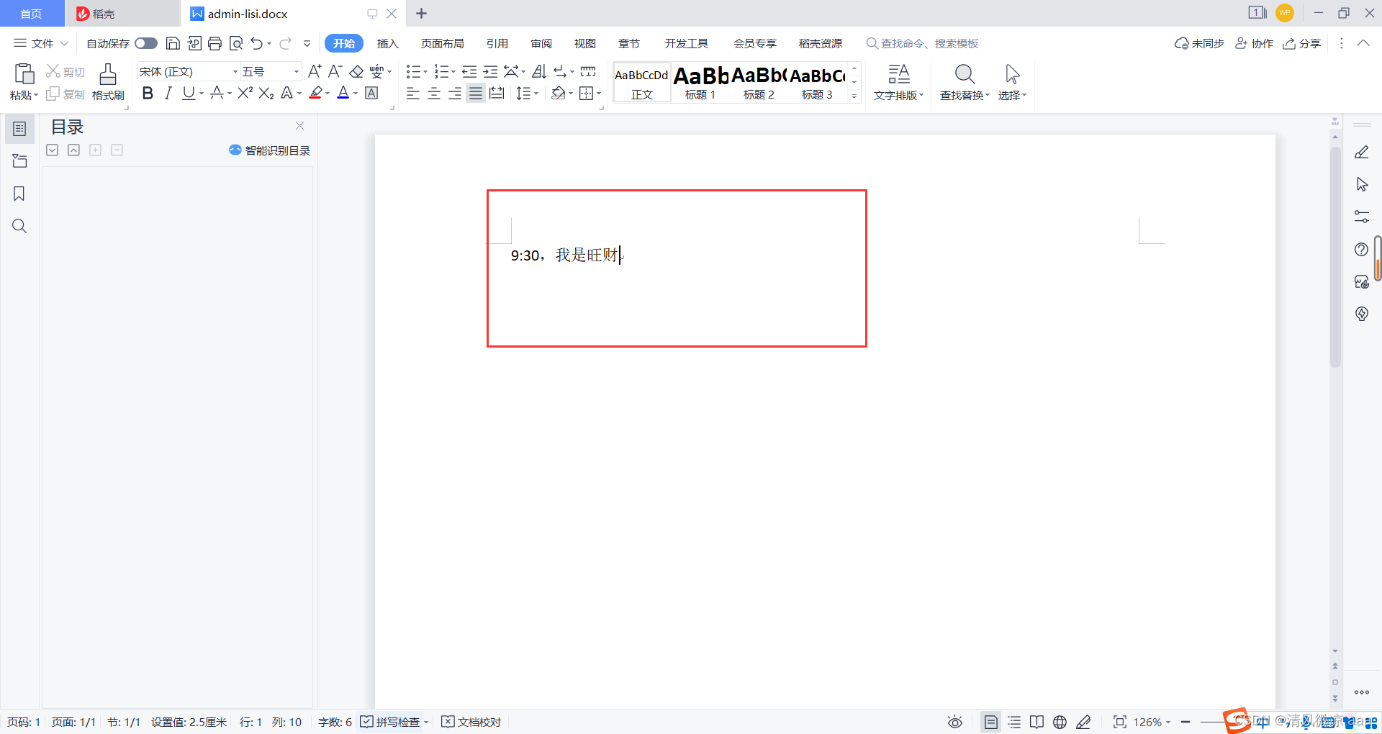Viewport: 1382px width, 734px height.
Task: Toggle Underline formatting
Action: (189, 93)
